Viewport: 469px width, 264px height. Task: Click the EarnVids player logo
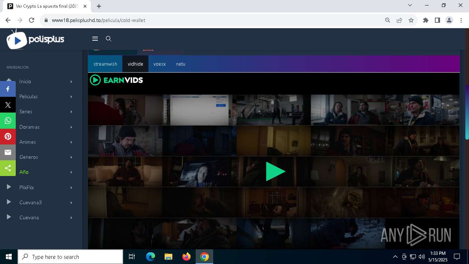pos(117,80)
